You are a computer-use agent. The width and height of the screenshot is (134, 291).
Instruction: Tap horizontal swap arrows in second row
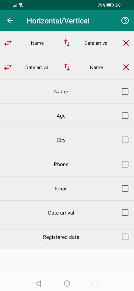pyautogui.click(x=8, y=67)
